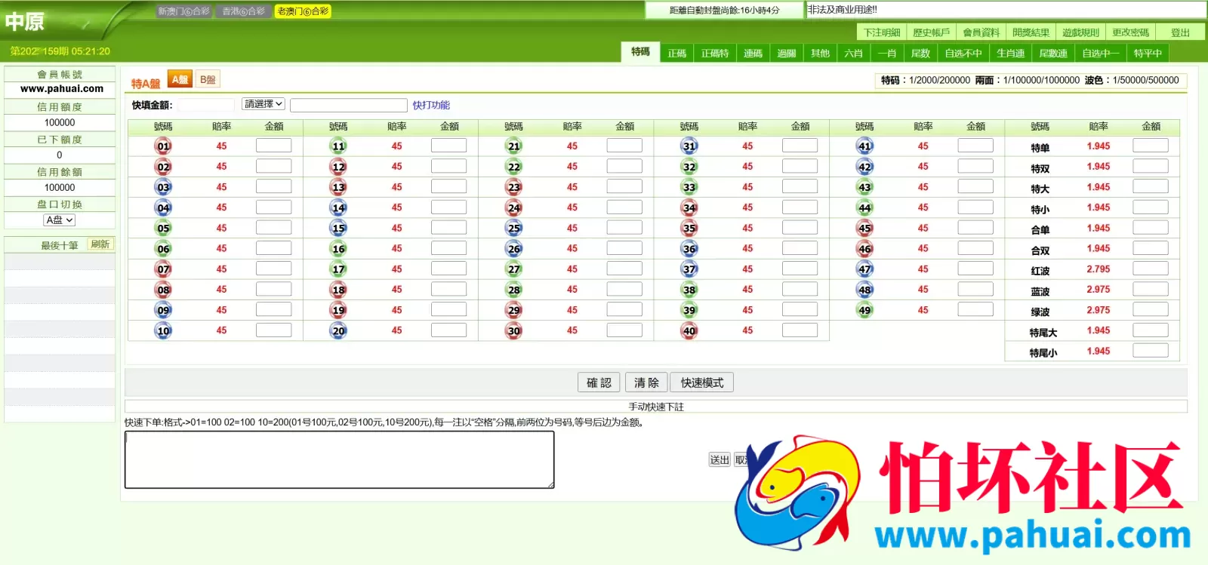This screenshot has width=1208, height=565.
Task: Click number ball 40
Action: coord(689,330)
